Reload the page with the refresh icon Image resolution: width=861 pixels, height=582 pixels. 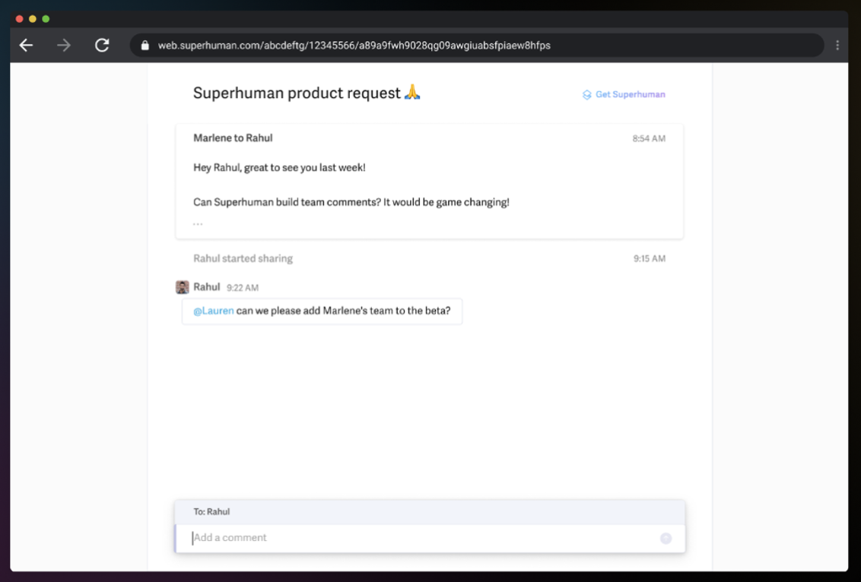tap(102, 45)
